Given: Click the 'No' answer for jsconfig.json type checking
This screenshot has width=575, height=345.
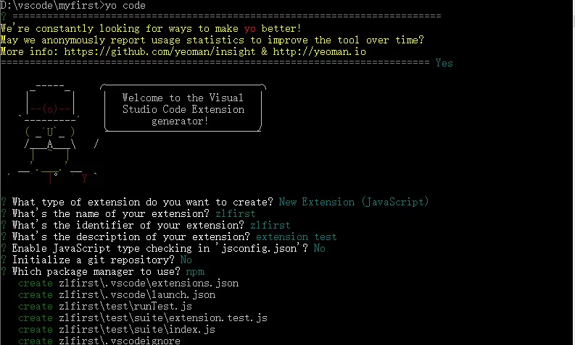Looking at the screenshot, I should click(319, 248).
